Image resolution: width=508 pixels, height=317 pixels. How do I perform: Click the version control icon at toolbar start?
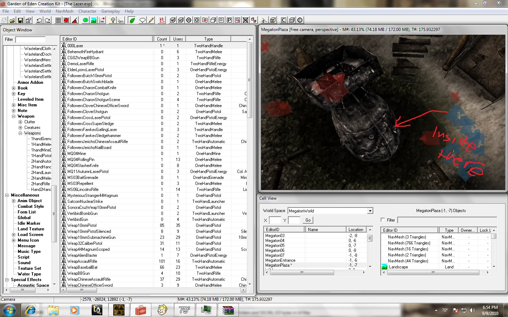pos(4,20)
